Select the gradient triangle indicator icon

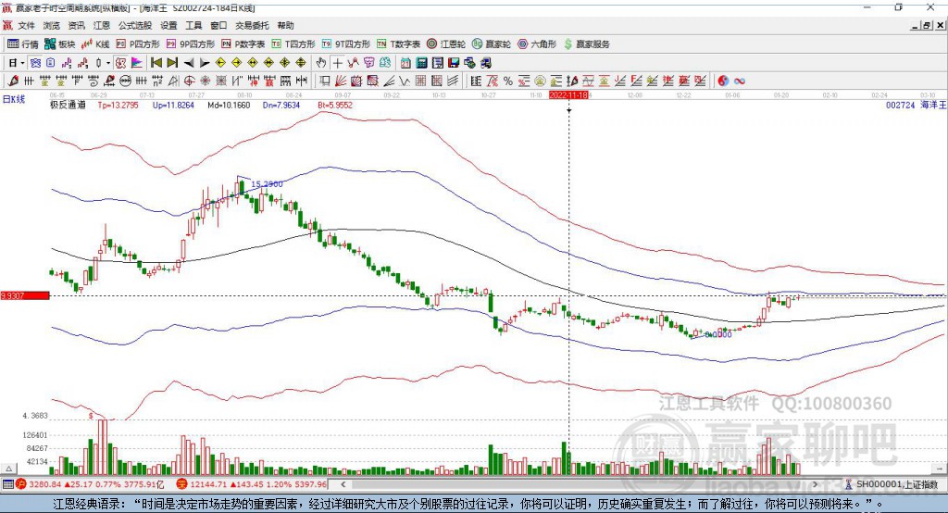pyautogui.click(x=137, y=63)
